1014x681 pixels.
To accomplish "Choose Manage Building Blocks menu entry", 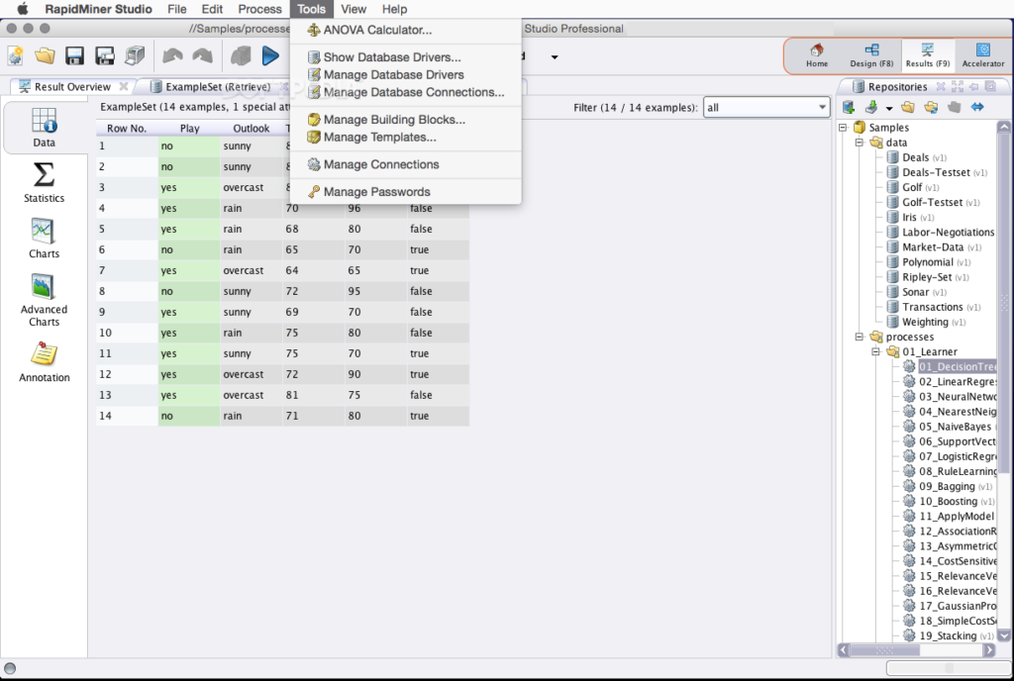I will click(x=405, y=120).
